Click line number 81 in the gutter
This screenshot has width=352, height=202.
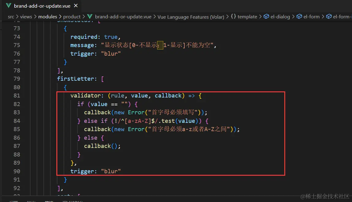pos(17,96)
